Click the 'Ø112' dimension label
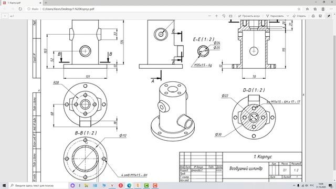 click(x=123, y=135)
